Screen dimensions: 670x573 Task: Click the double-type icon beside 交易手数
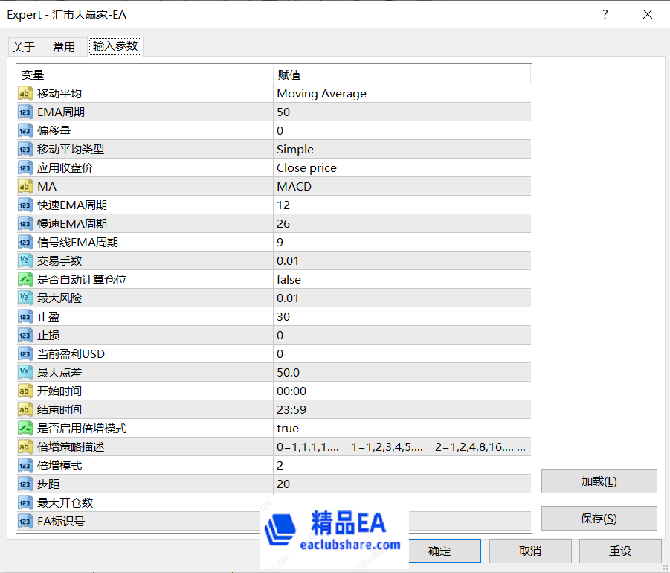25,261
